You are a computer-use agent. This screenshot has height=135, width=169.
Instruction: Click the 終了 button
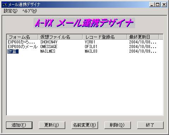(x=150, y=125)
